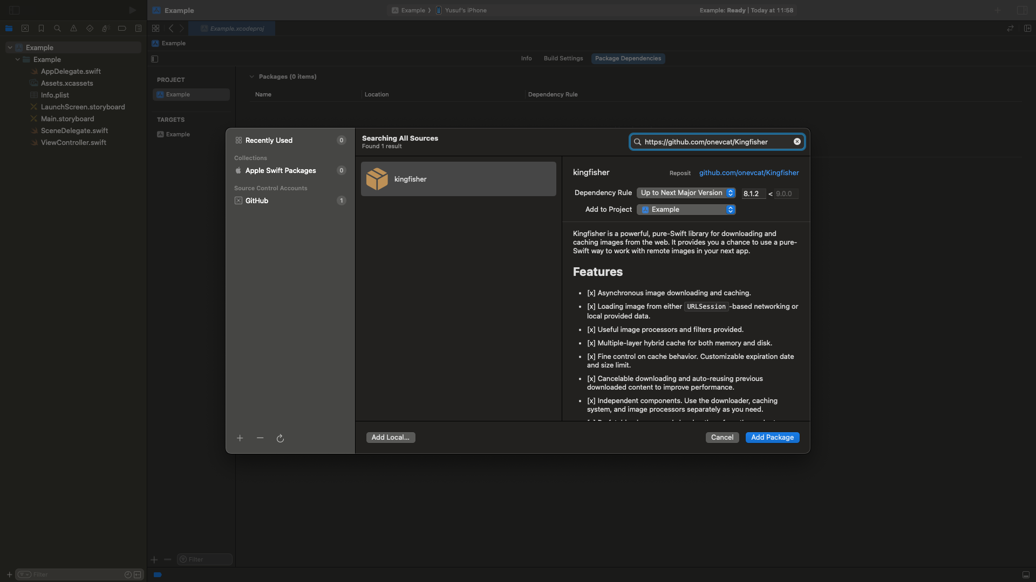Select the Example target under TARGETS
The height and width of the screenshot is (582, 1036).
(x=191, y=134)
